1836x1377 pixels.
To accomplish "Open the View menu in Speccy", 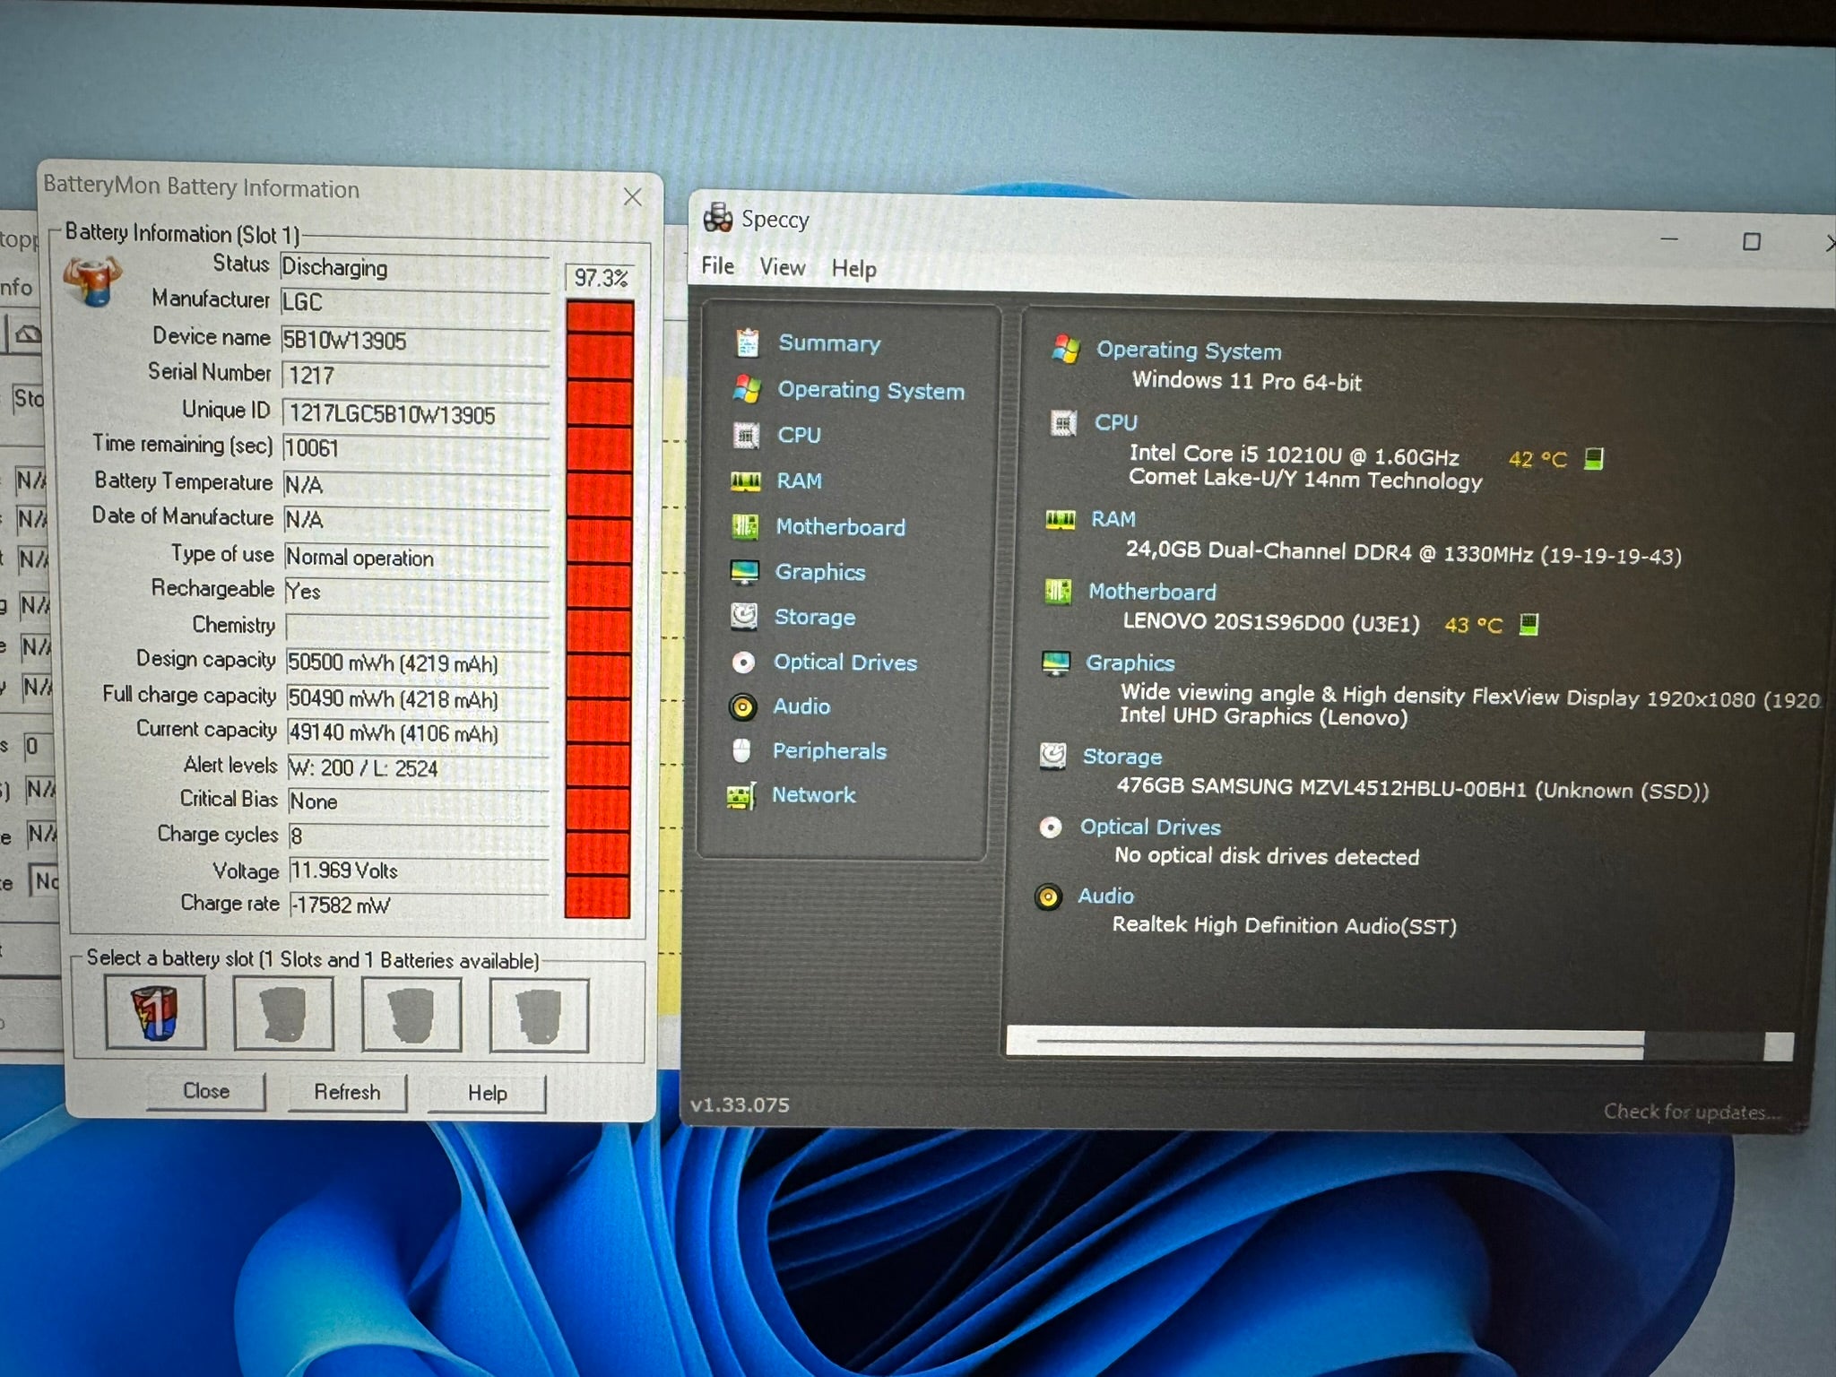I will point(782,267).
